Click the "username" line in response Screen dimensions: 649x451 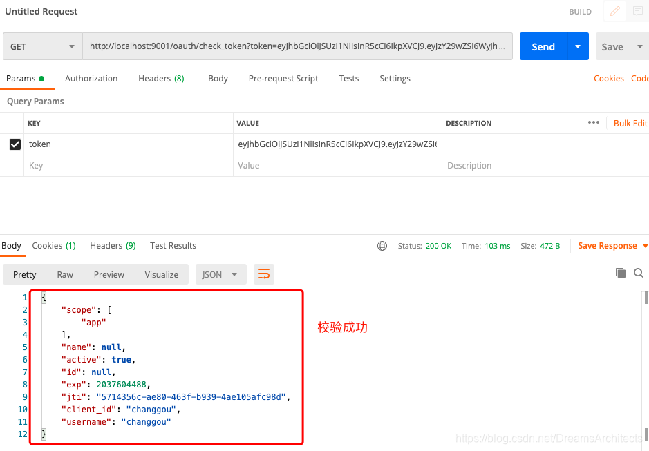pyautogui.click(x=116, y=421)
